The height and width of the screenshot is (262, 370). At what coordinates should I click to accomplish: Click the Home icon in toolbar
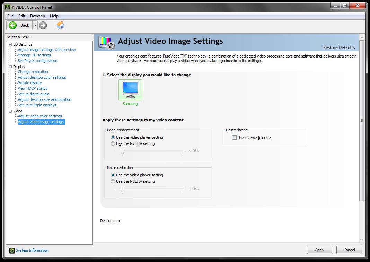pyautogui.click(x=61, y=25)
